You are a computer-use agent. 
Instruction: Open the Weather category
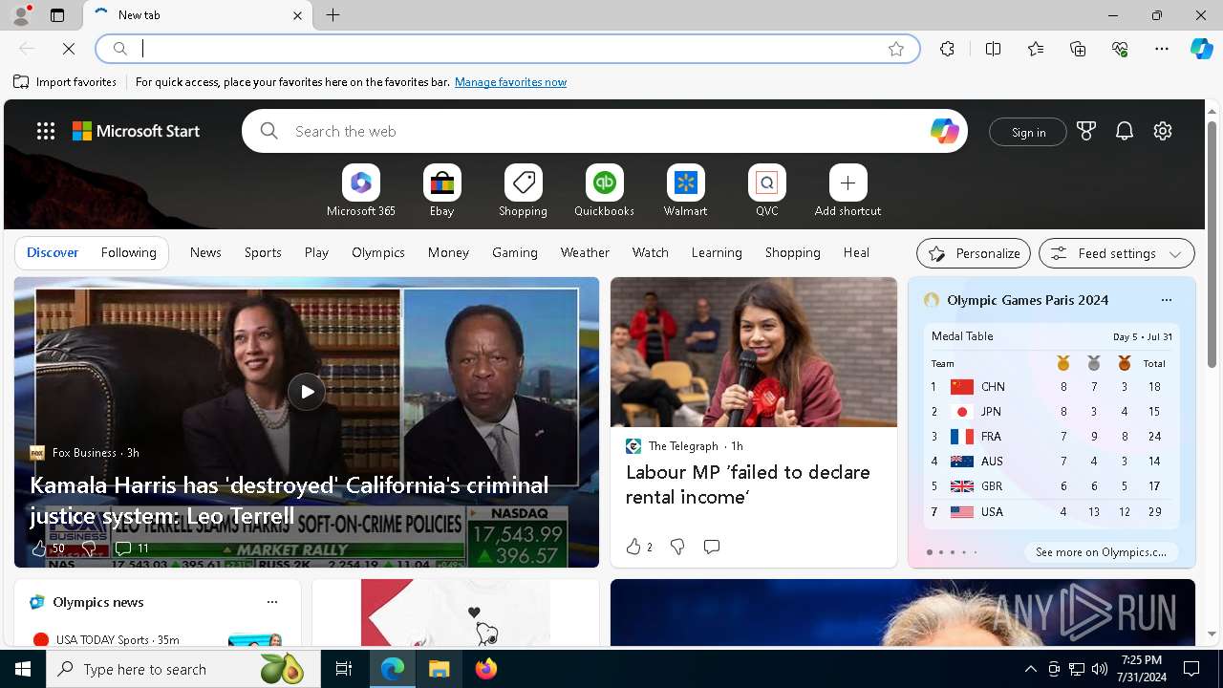[585, 252]
